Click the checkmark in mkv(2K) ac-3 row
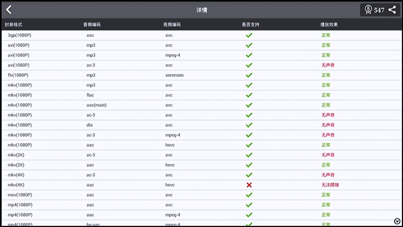Image resolution: width=403 pixels, height=227 pixels. pos(249,155)
